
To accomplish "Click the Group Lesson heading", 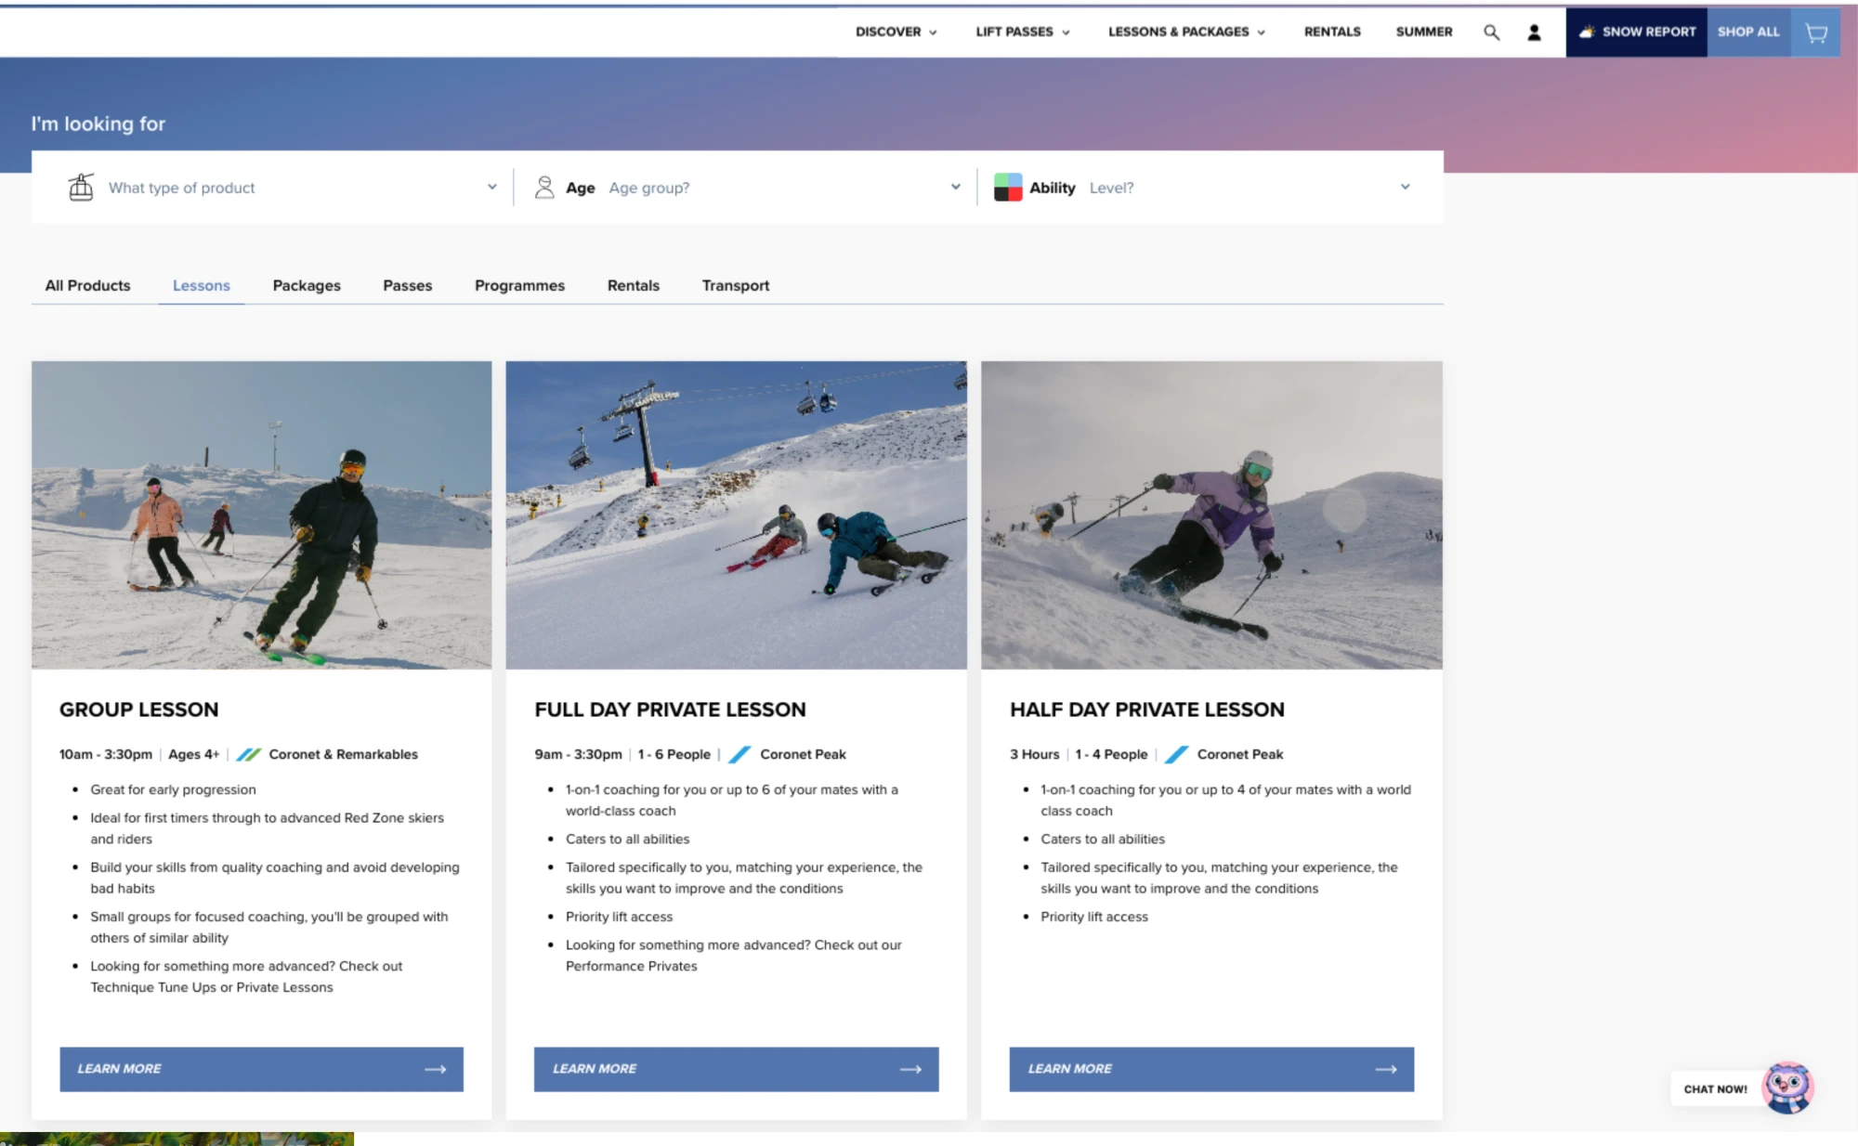I will pos(139,710).
